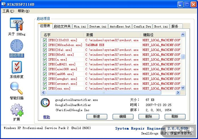Toggle the IFEO[an006.exe] checkbox
This screenshot has width=198, height=139.
point(45,74)
